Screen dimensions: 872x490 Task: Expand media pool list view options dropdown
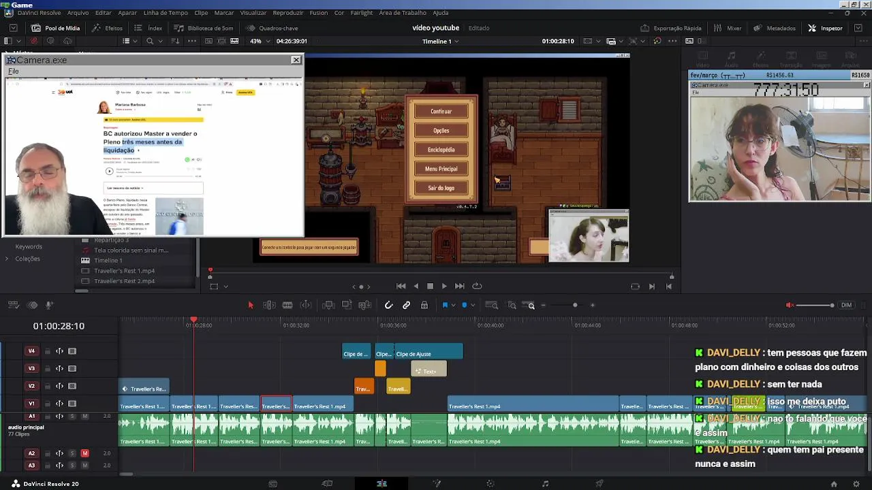tap(135, 41)
